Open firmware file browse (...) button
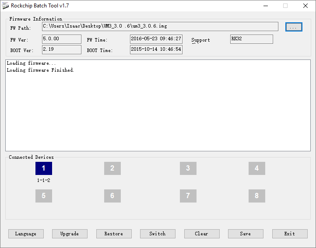The image size is (316, 248). (294, 27)
